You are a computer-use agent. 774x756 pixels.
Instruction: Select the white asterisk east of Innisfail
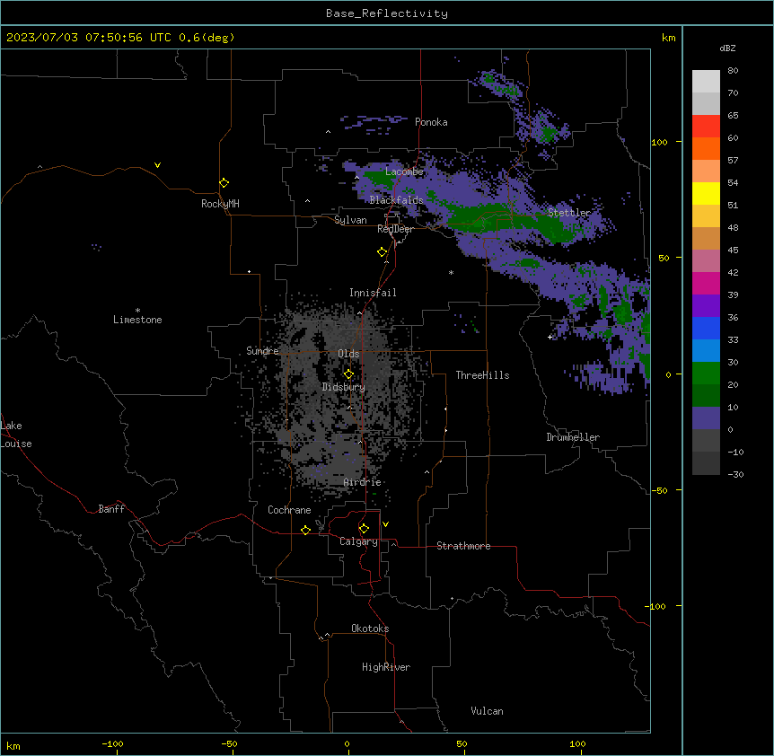point(451,272)
